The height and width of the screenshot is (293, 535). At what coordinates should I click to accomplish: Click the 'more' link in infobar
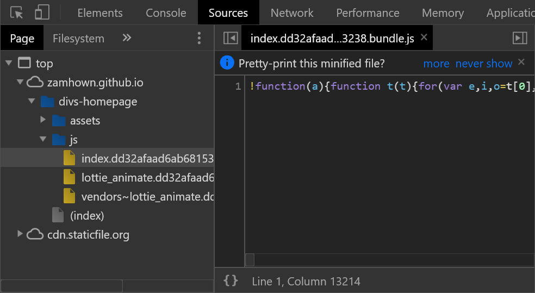point(436,64)
